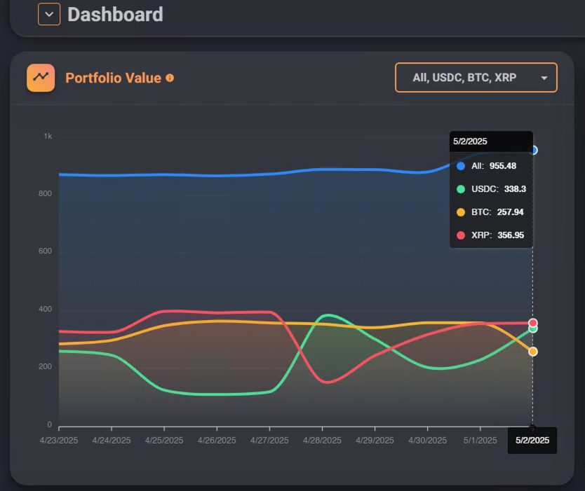585x491 pixels.
Task: Click the Portfolio Value chart icon
Action: point(41,78)
